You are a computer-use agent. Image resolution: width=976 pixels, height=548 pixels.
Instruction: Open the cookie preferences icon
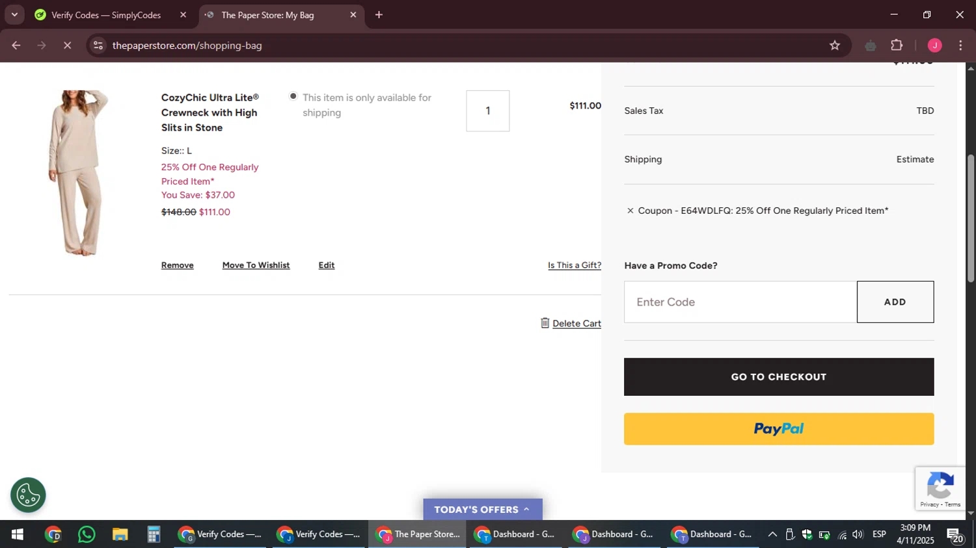[28, 495]
